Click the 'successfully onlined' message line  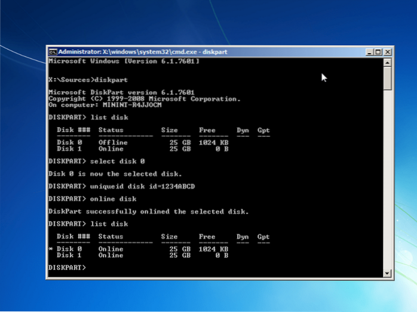point(148,211)
